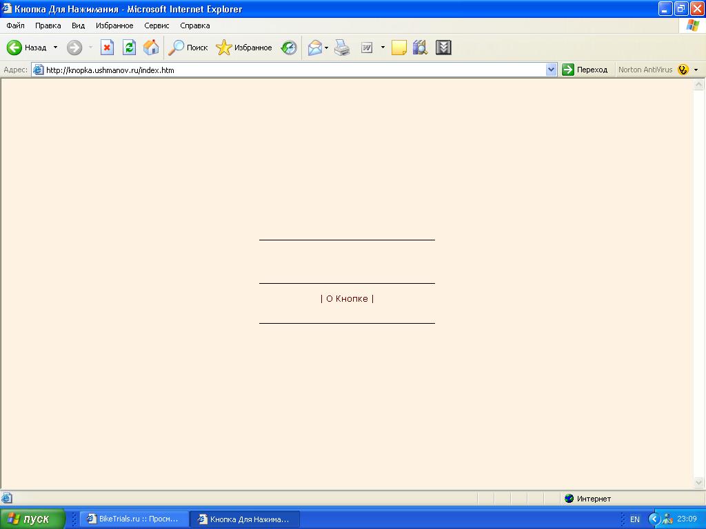Click the Print icon in the toolbar
Screen dimensions: 706x529
coord(342,48)
